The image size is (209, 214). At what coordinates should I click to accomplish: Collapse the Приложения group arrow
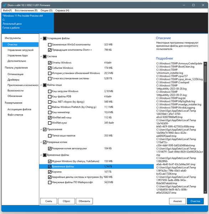[x=41, y=129]
